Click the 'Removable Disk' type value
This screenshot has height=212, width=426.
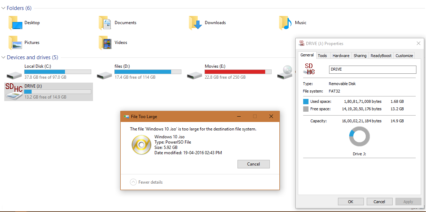pyautogui.click(x=342, y=84)
